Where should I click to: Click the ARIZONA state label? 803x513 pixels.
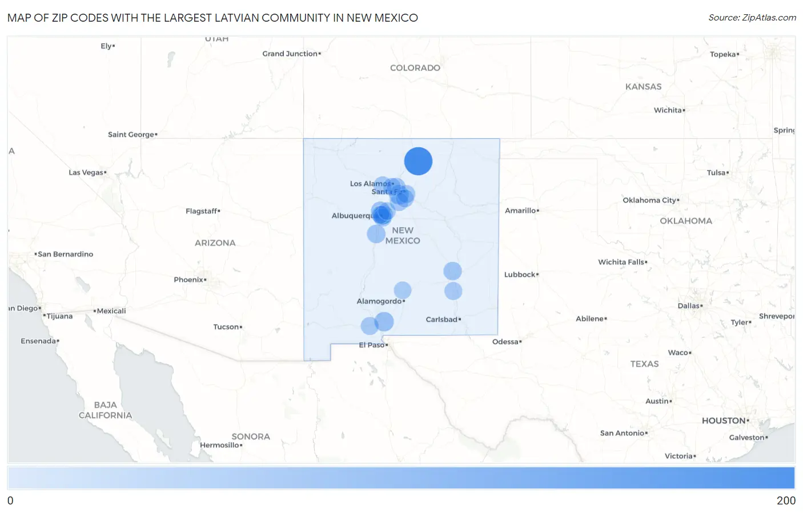[x=215, y=243]
